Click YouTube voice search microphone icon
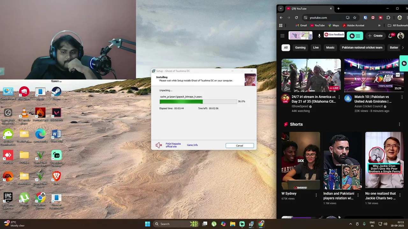Viewport: 408px width, 229px height. pos(319,36)
